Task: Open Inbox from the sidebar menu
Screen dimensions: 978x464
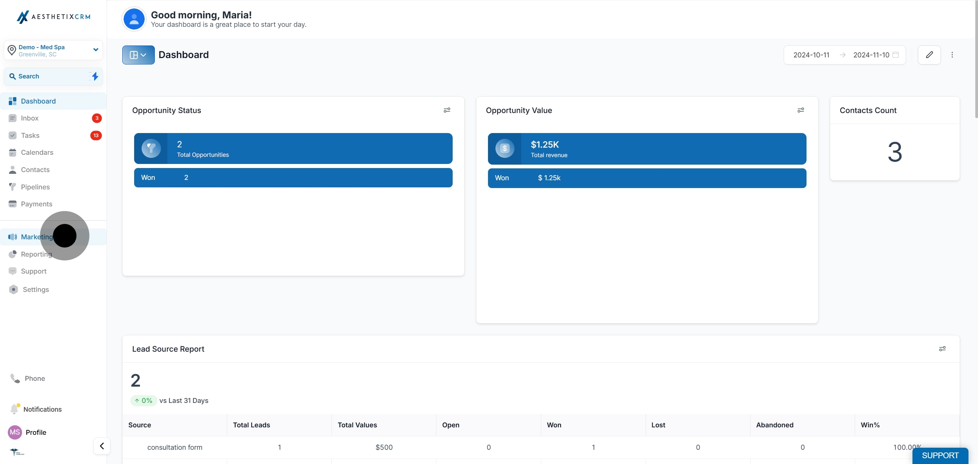Action: [30, 118]
